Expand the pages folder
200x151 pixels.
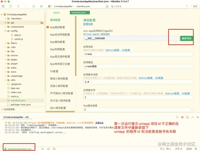click(x=5, y=59)
